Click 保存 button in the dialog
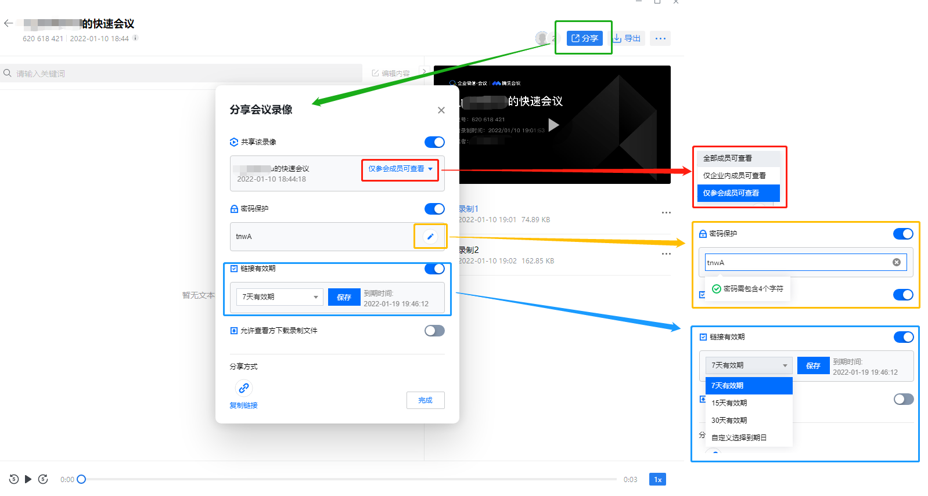 pos(344,297)
